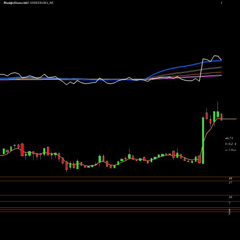
Task: Click the level label 10
Action: pyautogui.click(x=230, y=197)
